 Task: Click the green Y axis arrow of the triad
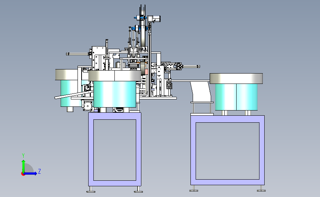coord(23,166)
